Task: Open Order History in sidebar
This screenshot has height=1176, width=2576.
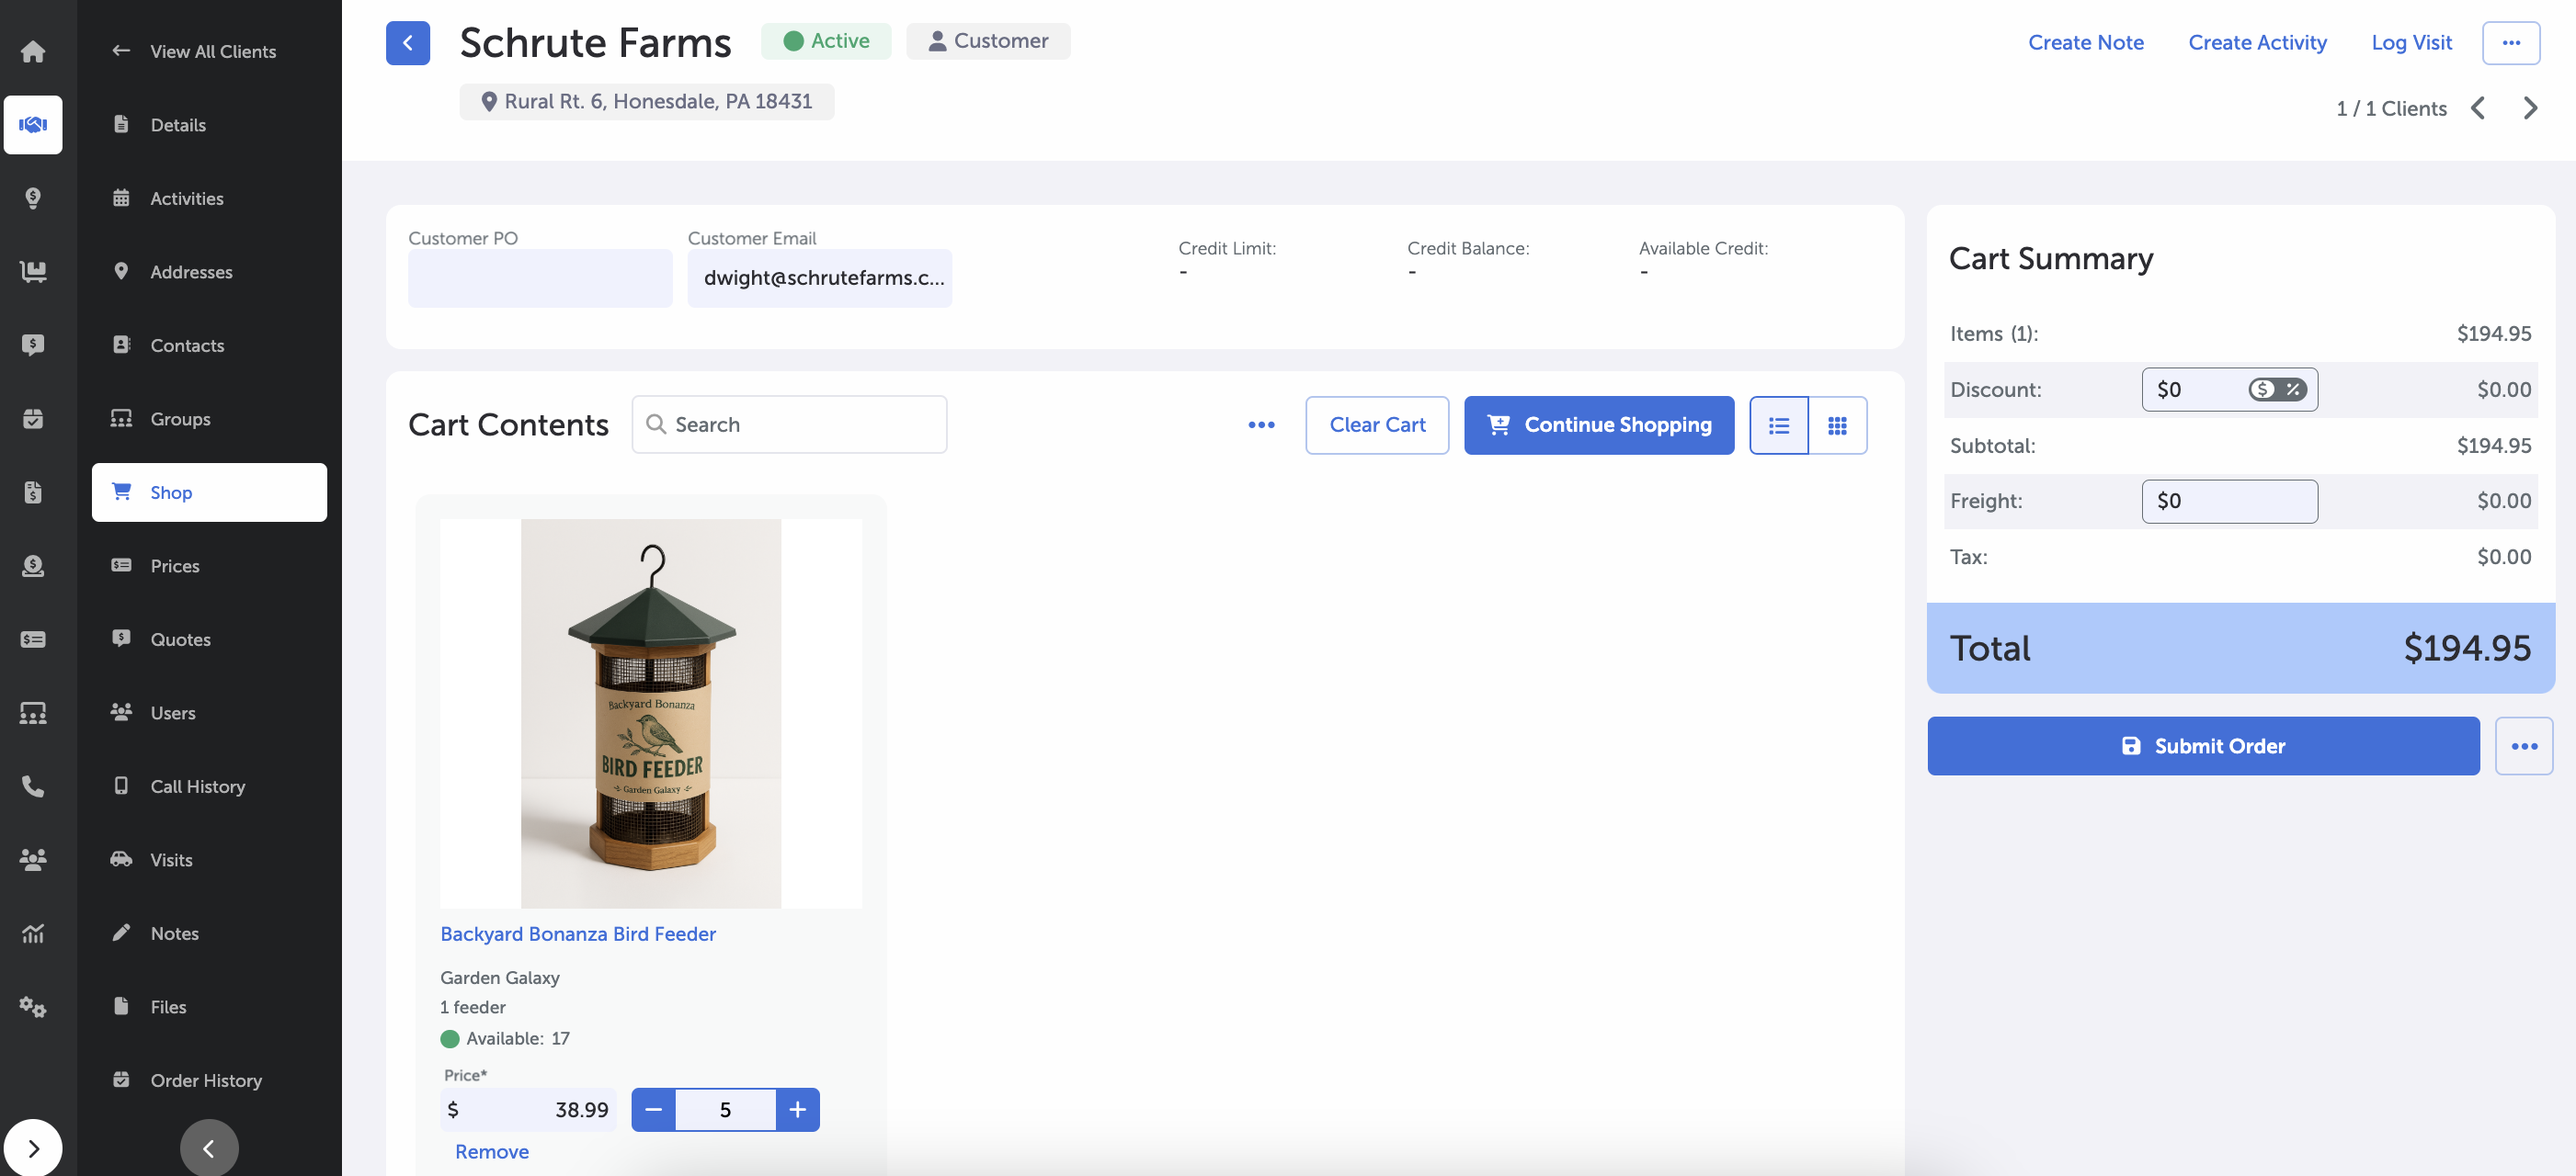Action: [x=205, y=1080]
